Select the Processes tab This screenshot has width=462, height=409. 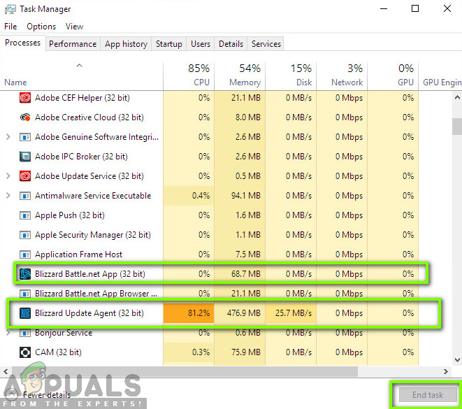(22, 43)
